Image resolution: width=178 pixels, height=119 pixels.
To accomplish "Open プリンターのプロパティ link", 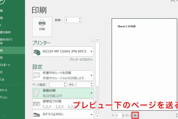I will [x=81, y=59].
